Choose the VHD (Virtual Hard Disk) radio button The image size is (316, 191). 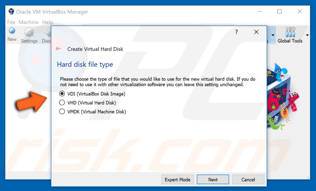tap(62, 103)
